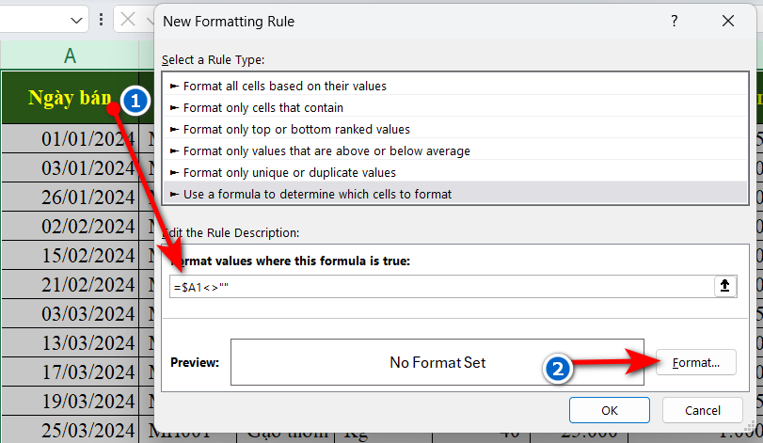
Task: Click the Help question mark in dialog title
Action: (675, 20)
